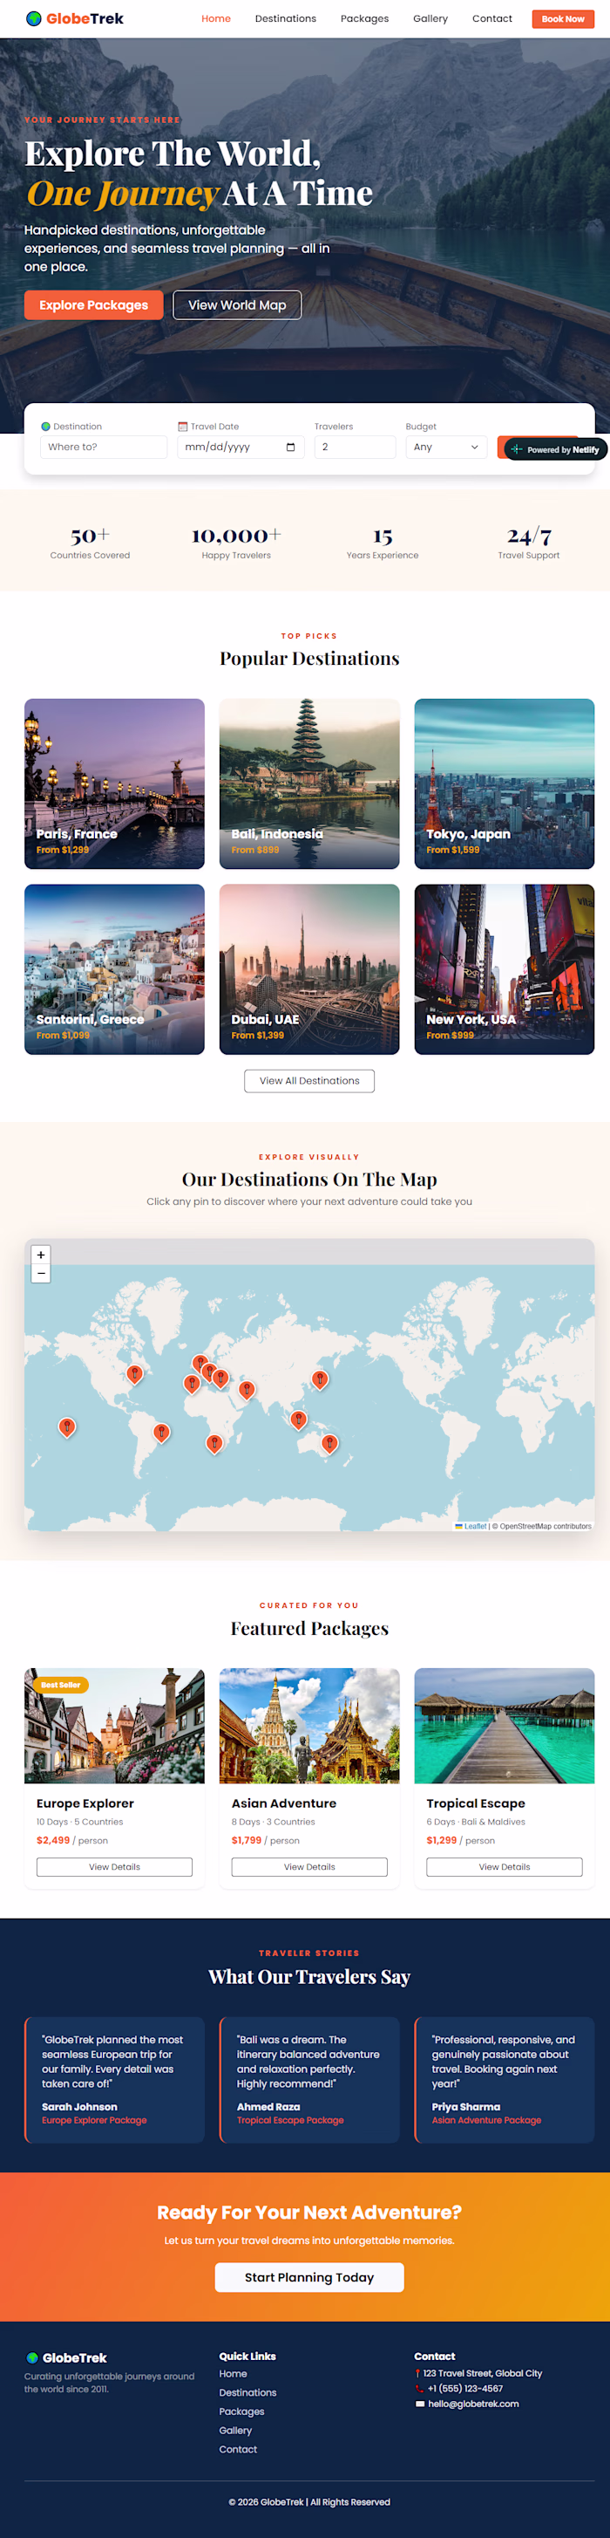Click the footer Contact quick link
The image size is (610, 2538).
(238, 2448)
